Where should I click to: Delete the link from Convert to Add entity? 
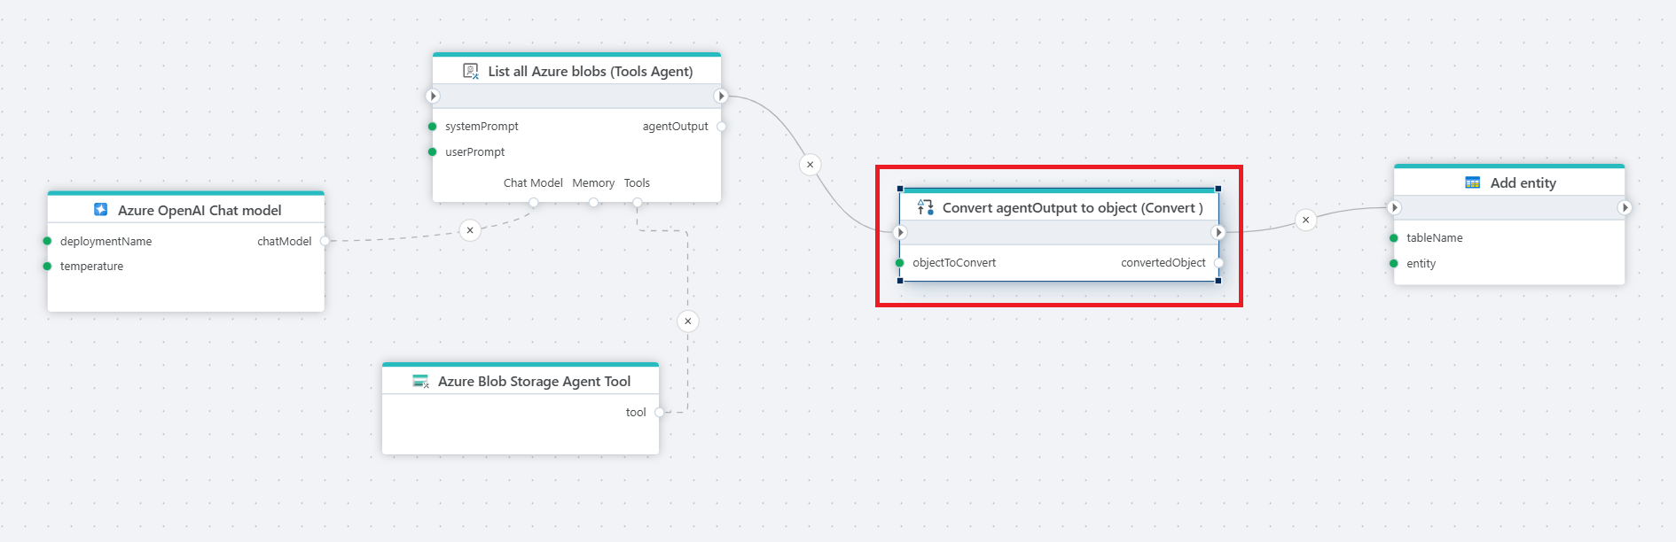[1305, 220]
